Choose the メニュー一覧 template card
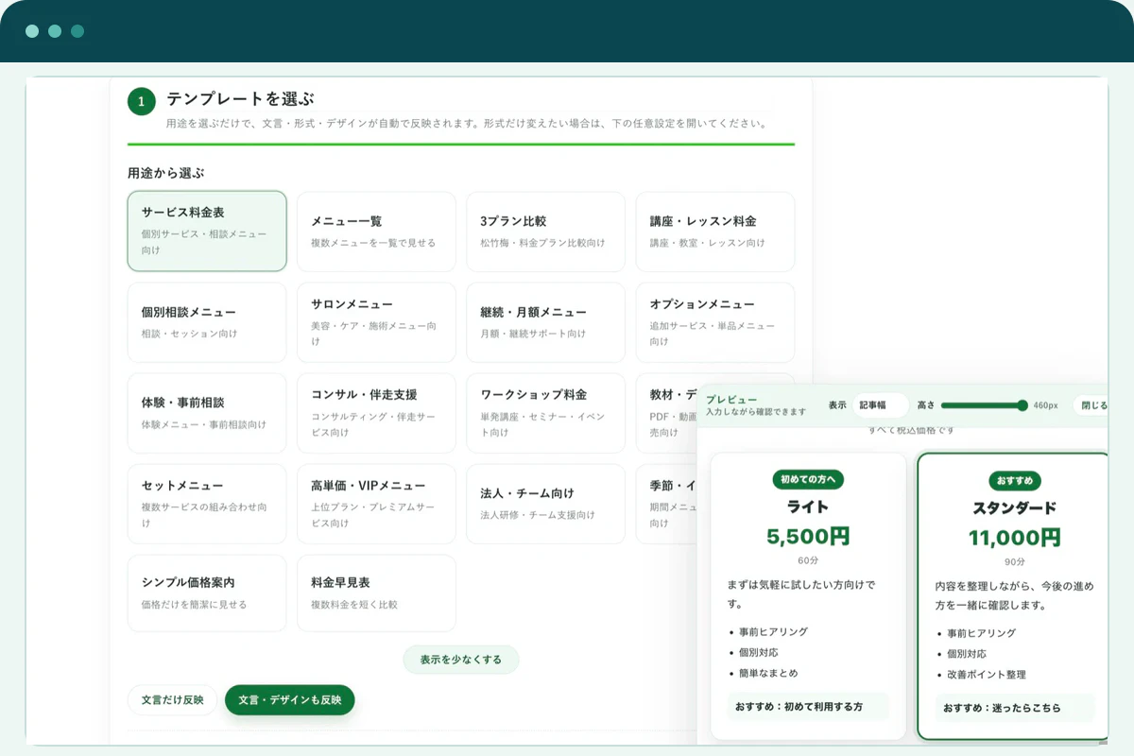1134x756 pixels. (x=376, y=232)
